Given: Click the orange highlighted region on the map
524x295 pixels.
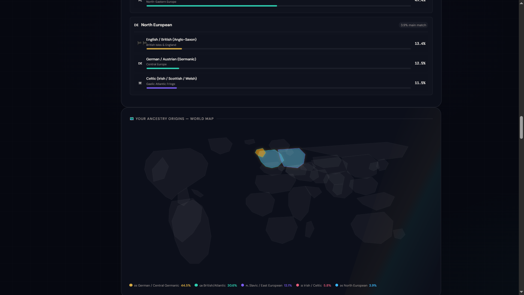Looking at the screenshot, I should click(260, 152).
